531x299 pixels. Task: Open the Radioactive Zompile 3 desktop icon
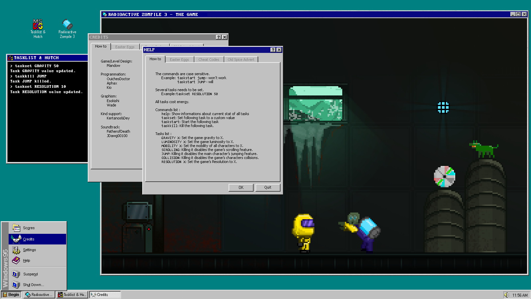pyautogui.click(x=67, y=29)
